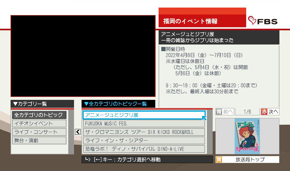Go to previous page with 青 前へ
290x171 pixels.
[x=225, y=112]
